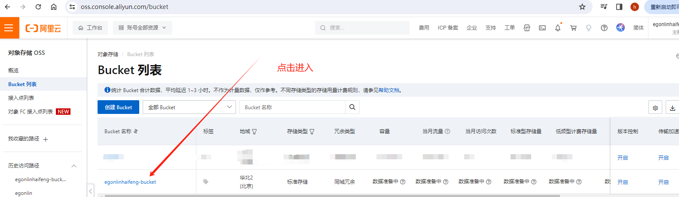Collapse the left sidebar with arrow handle
679x197 pixels.
click(x=90, y=190)
